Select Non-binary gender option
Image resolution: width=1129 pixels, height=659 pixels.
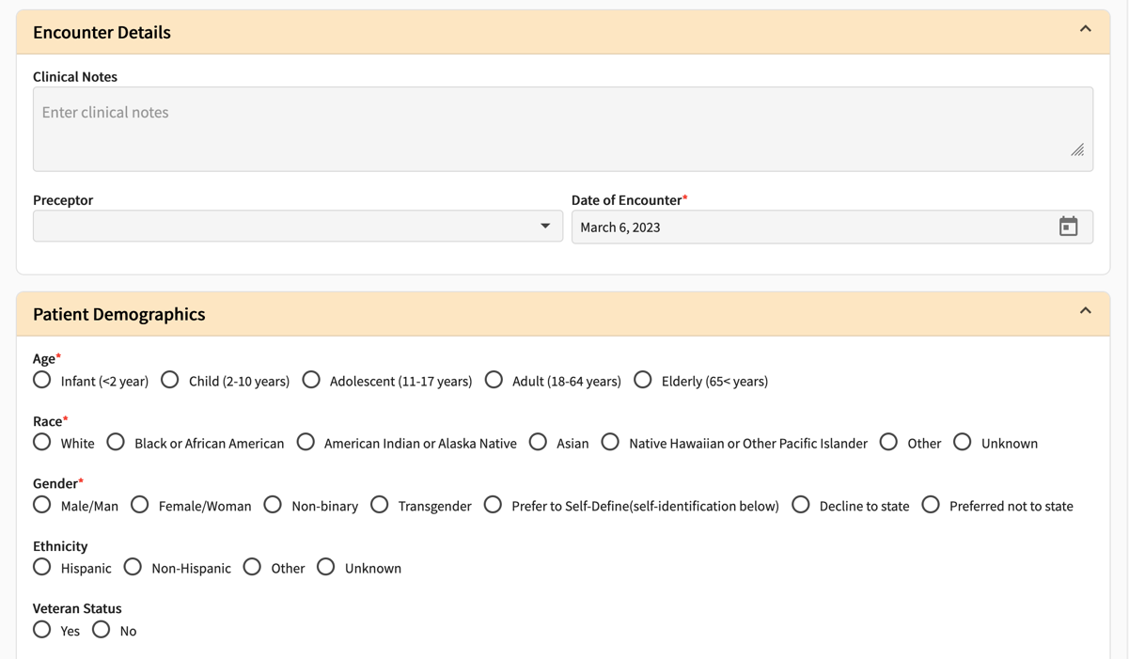click(273, 505)
